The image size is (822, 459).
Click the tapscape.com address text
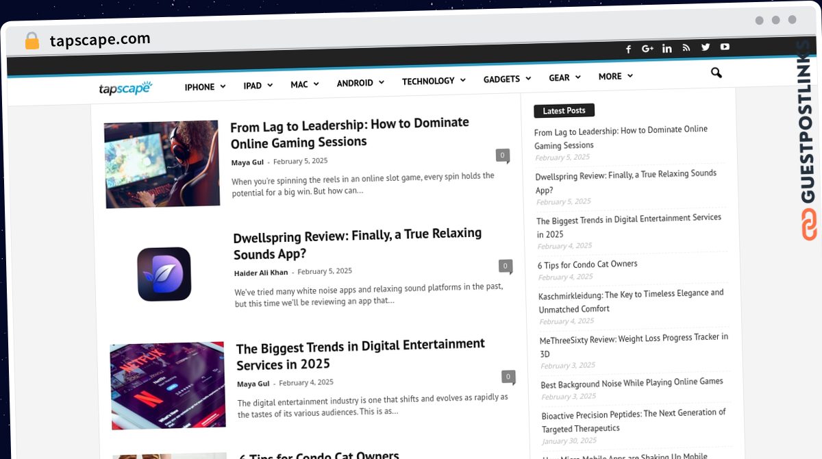pyautogui.click(x=100, y=40)
